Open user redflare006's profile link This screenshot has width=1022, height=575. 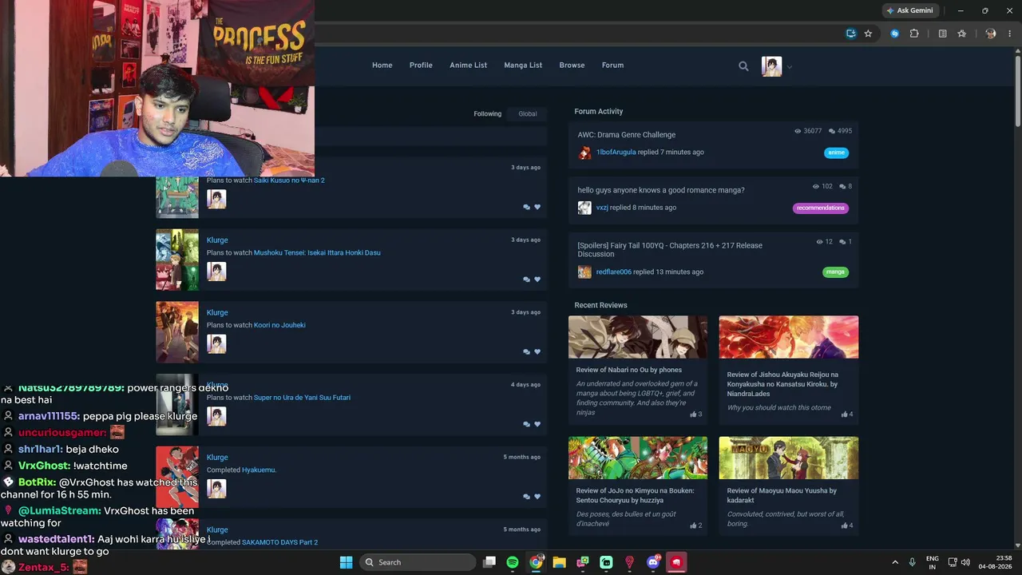pyautogui.click(x=614, y=272)
